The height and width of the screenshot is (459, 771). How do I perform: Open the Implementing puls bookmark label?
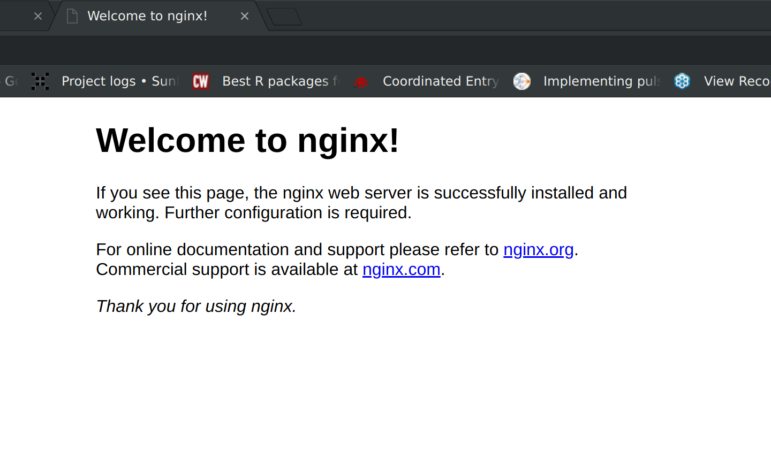coord(601,81)
